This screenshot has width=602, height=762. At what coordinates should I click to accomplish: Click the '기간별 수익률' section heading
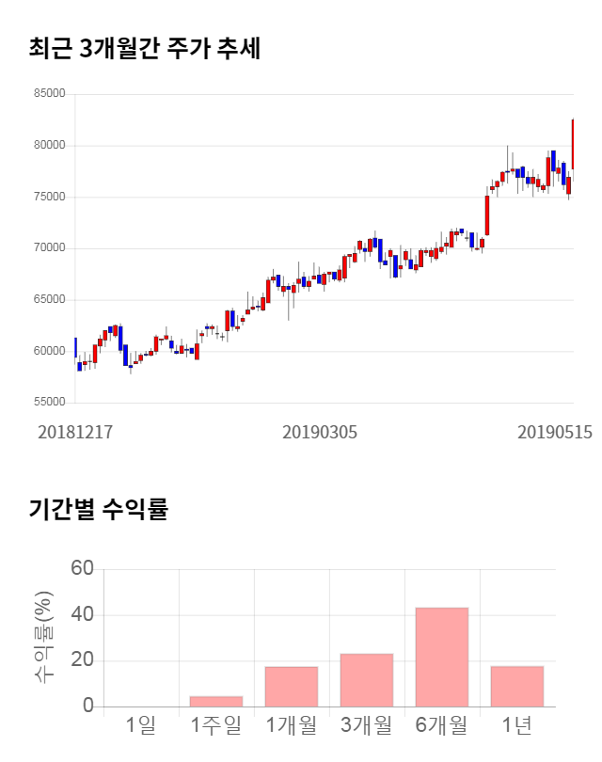point(98,511)
